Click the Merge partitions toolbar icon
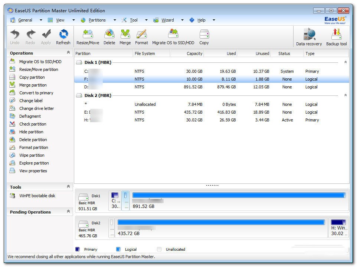Image resolution: width=357 pixels, height=267 pixels. coord(125,37)
